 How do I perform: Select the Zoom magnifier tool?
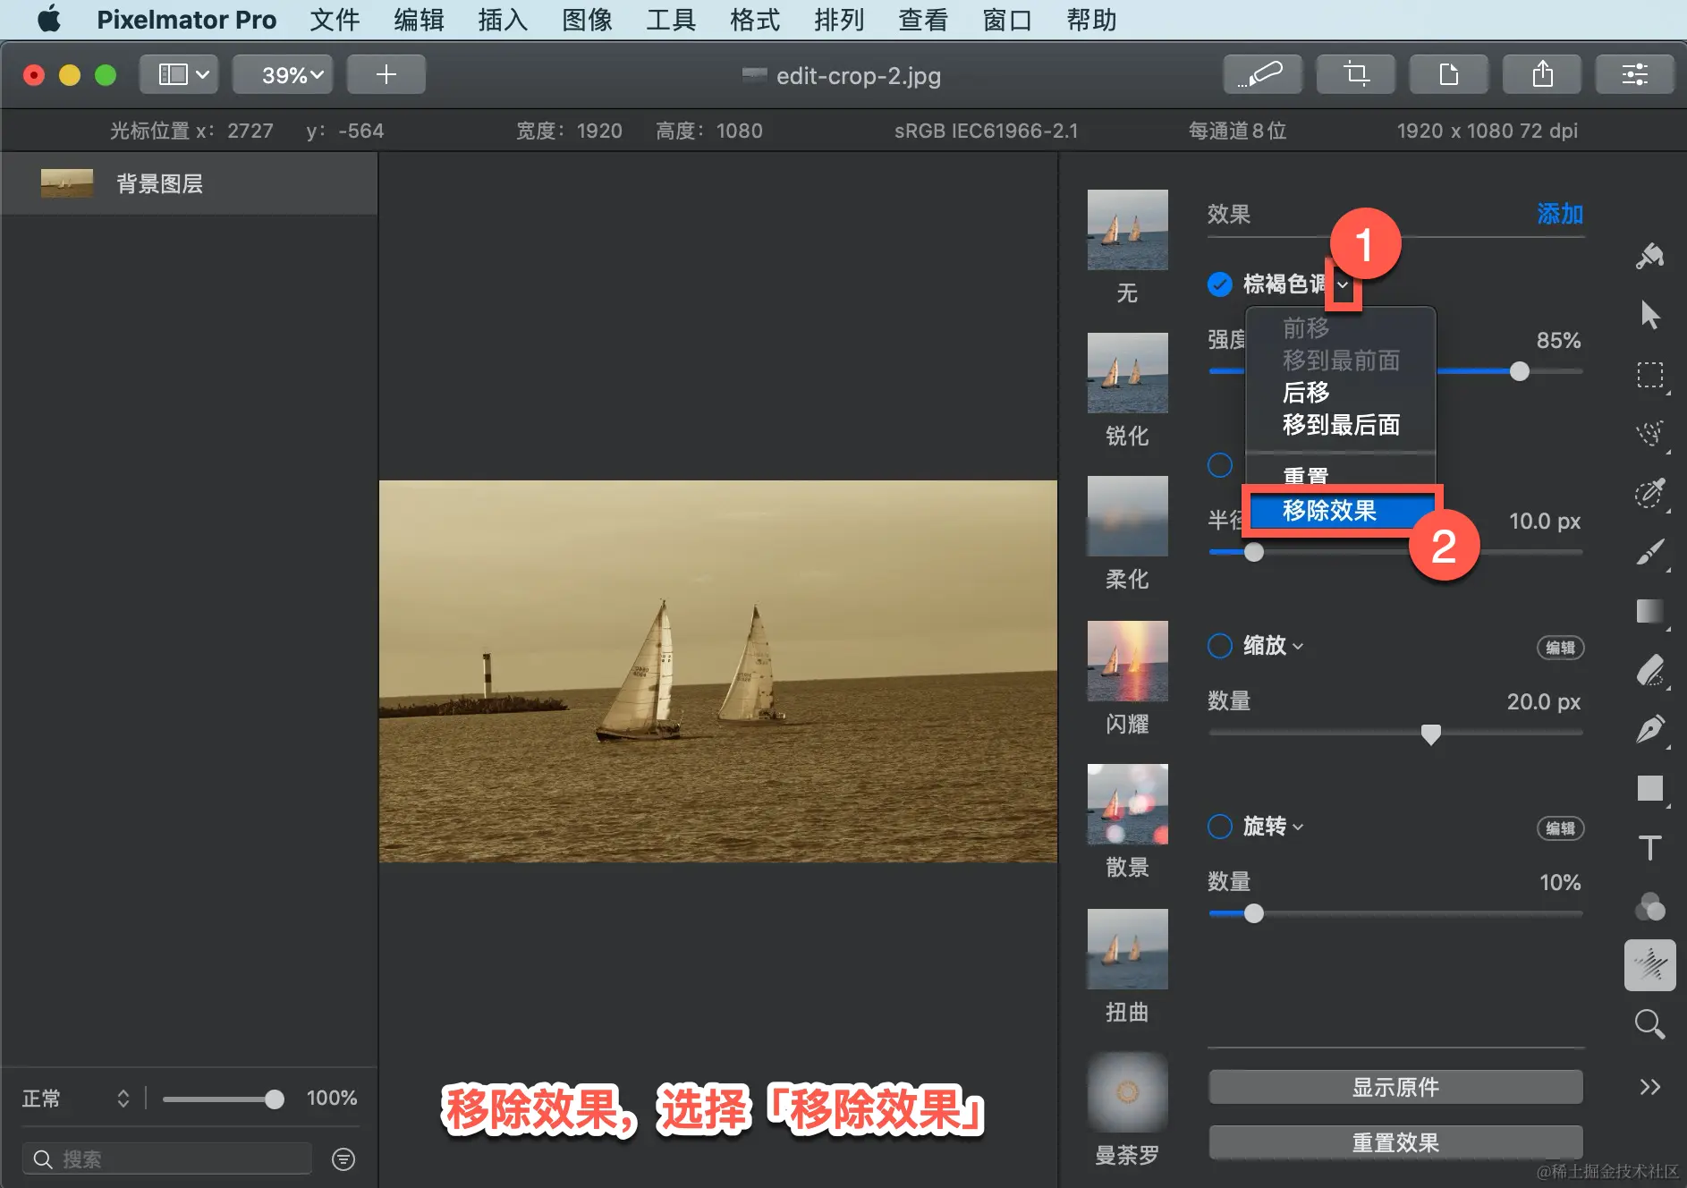pos(1649,1024)
